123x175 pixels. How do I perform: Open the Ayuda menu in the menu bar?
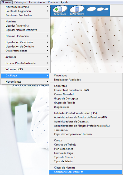pos(65,2)
